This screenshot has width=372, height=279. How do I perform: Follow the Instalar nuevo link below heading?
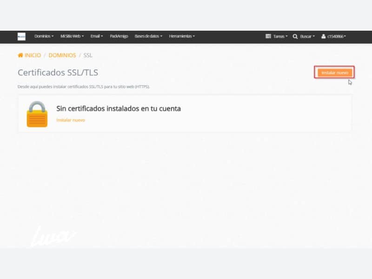[71, 120]
